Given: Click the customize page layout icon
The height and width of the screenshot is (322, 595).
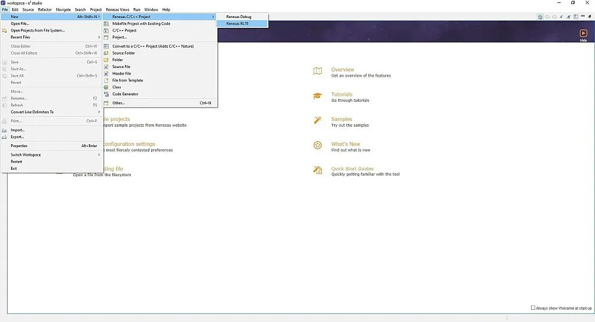Looking at the screenshot, I should pos(575,17).
